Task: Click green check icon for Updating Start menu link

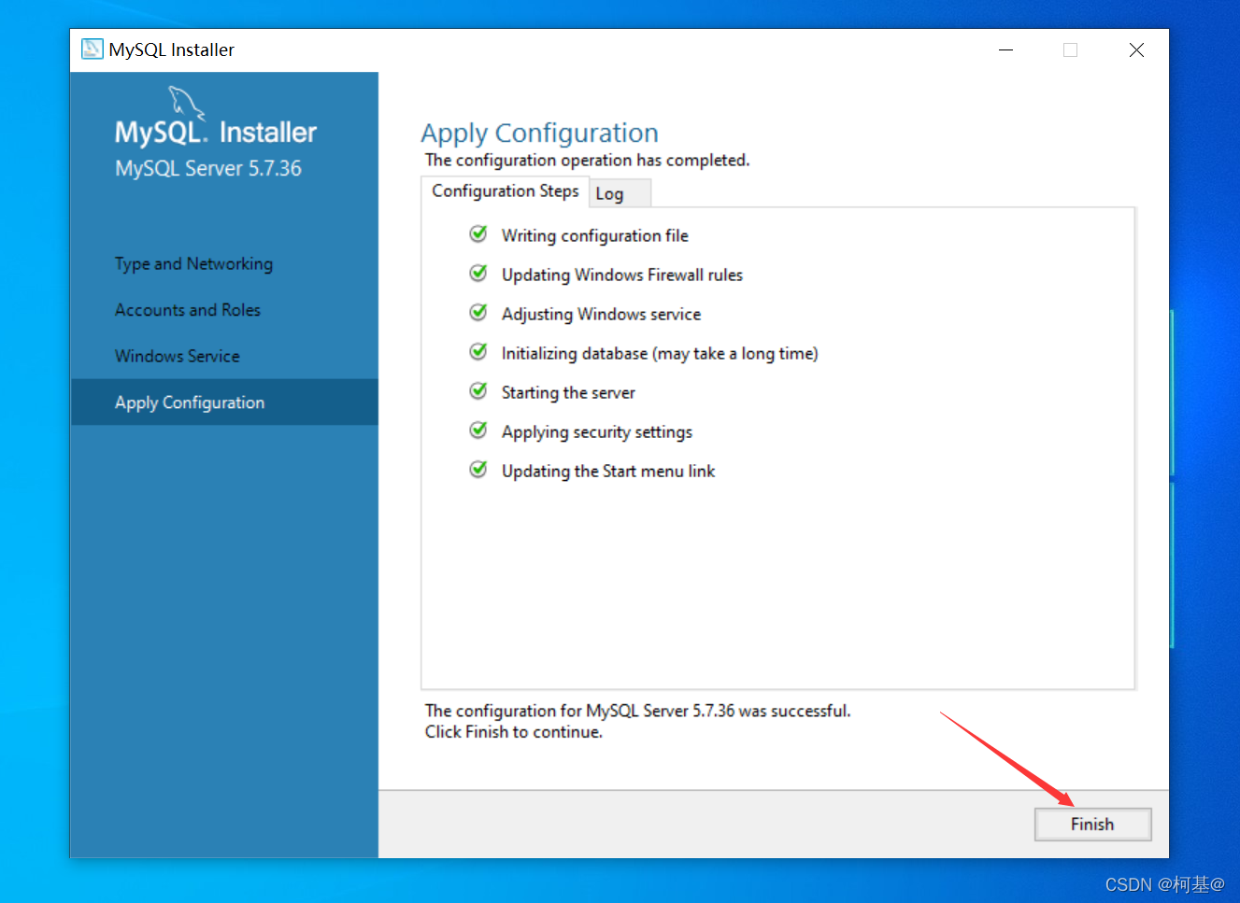Action: pyautogui.click(x=478, y=469)
